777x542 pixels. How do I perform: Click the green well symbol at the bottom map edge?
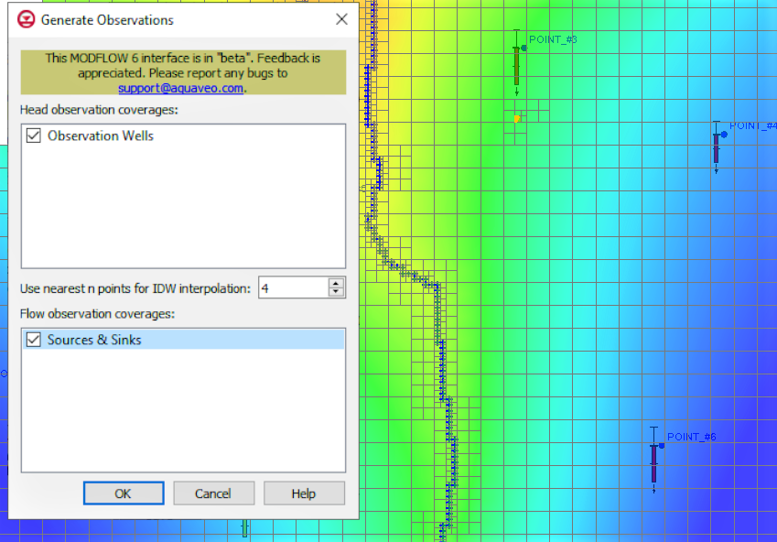(243, 529)
